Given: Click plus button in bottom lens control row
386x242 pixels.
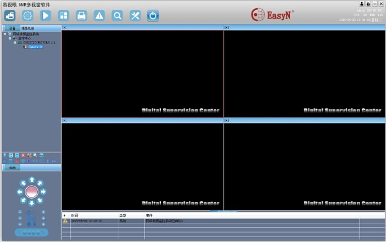Looking at the screenshot, I should pos(43,224).
